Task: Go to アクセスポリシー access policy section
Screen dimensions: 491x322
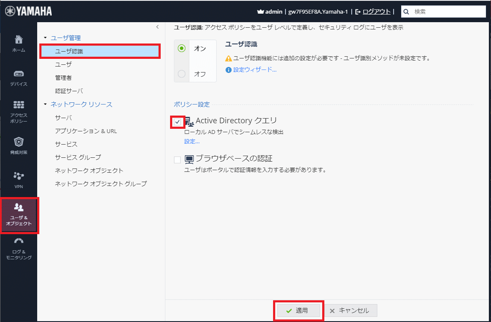Action: pyautogui.click(x=18, y=105)
